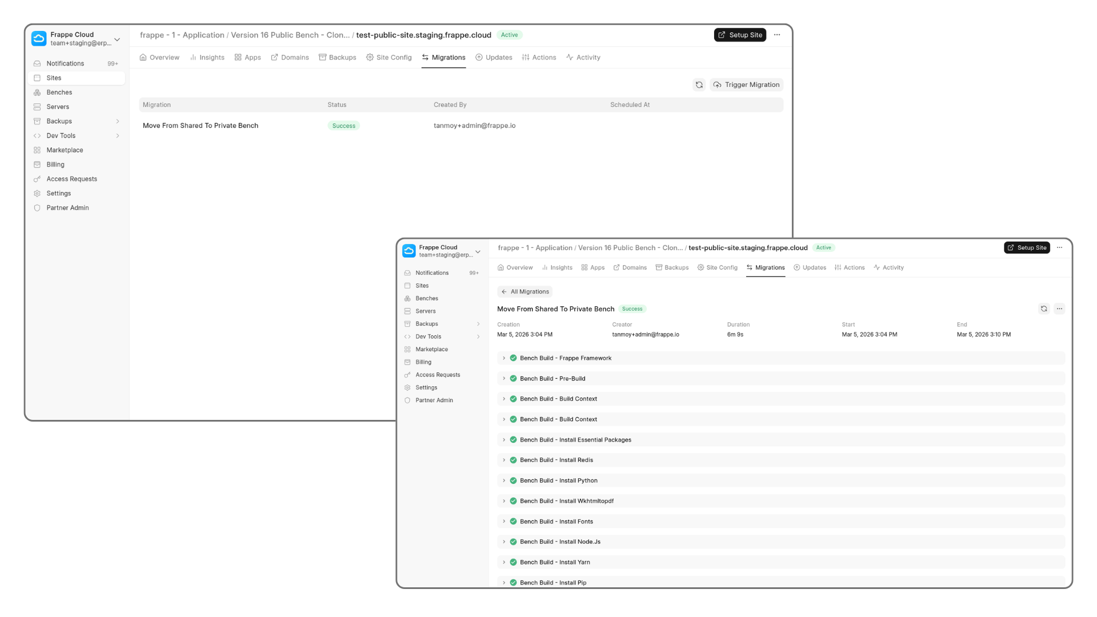Click the Trigger Migration button

coord(746,85)
